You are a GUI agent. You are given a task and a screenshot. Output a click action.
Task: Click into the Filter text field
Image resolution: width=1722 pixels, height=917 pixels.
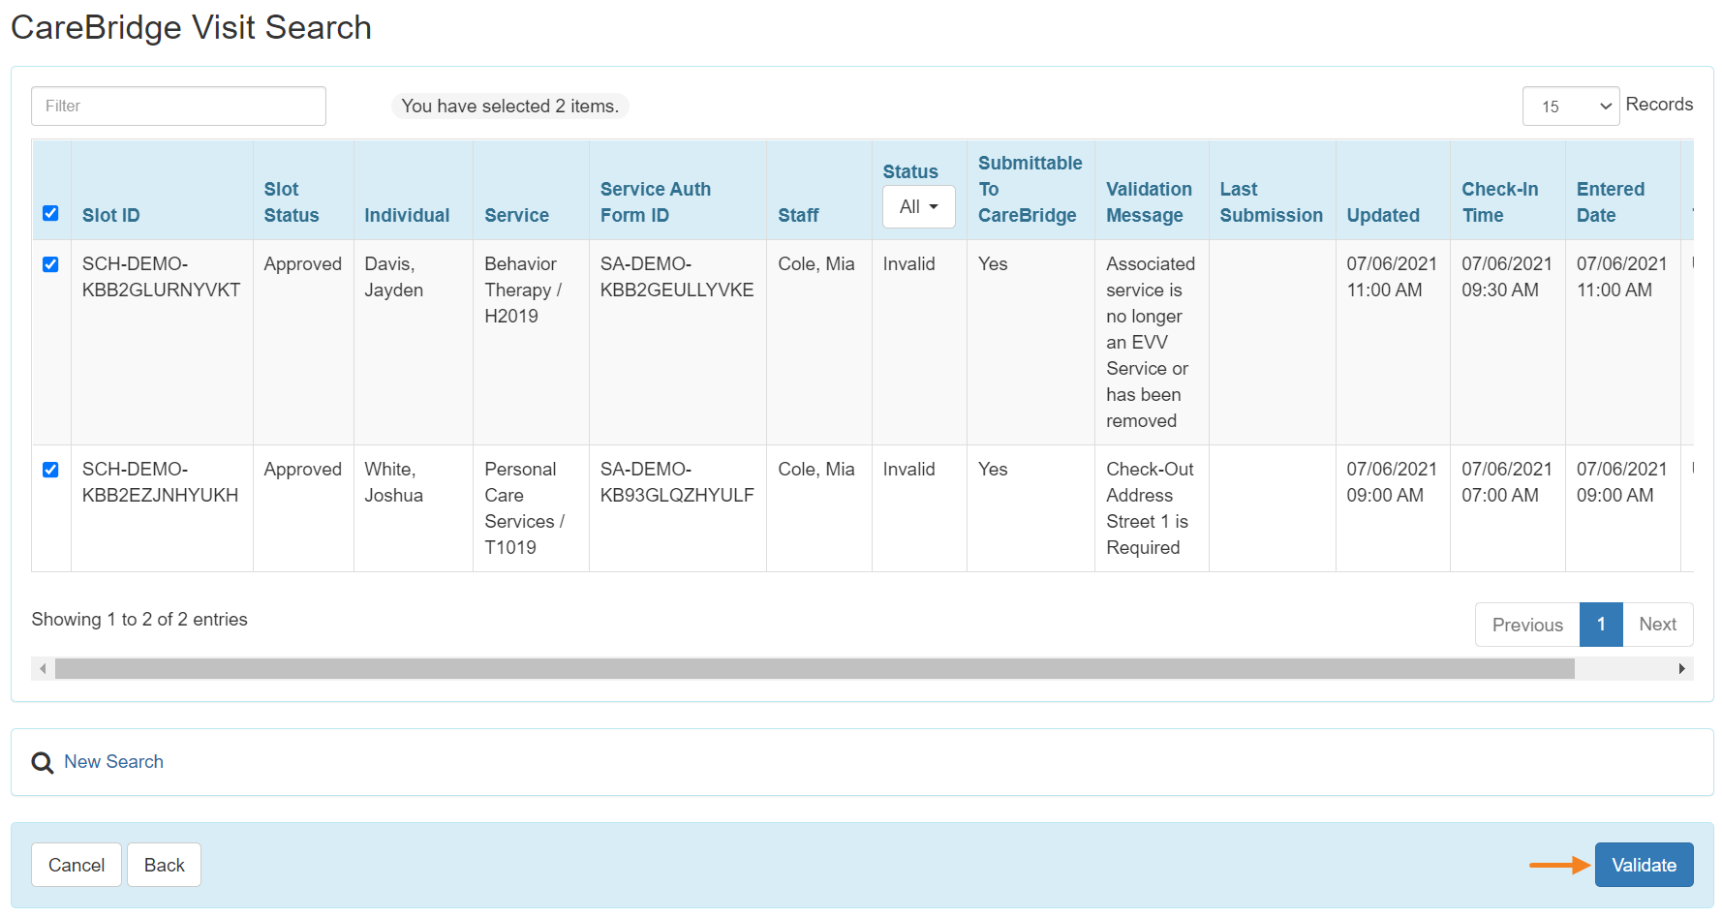pos(178,106)
